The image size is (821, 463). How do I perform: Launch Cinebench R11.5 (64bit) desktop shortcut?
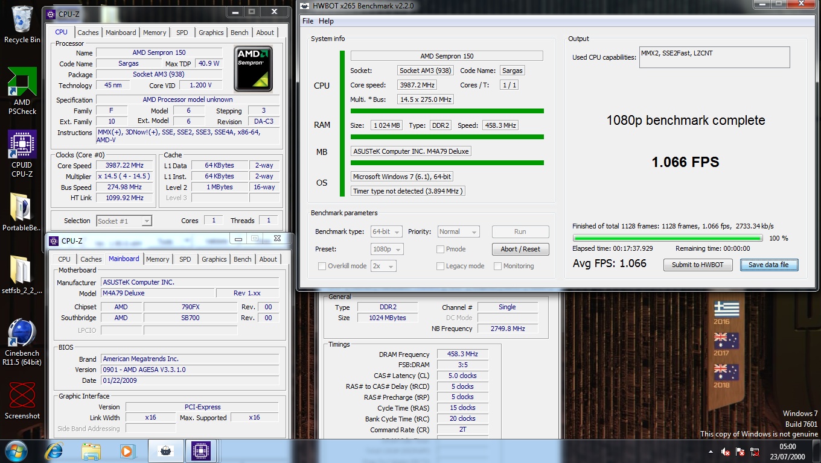tap(22, 342)
